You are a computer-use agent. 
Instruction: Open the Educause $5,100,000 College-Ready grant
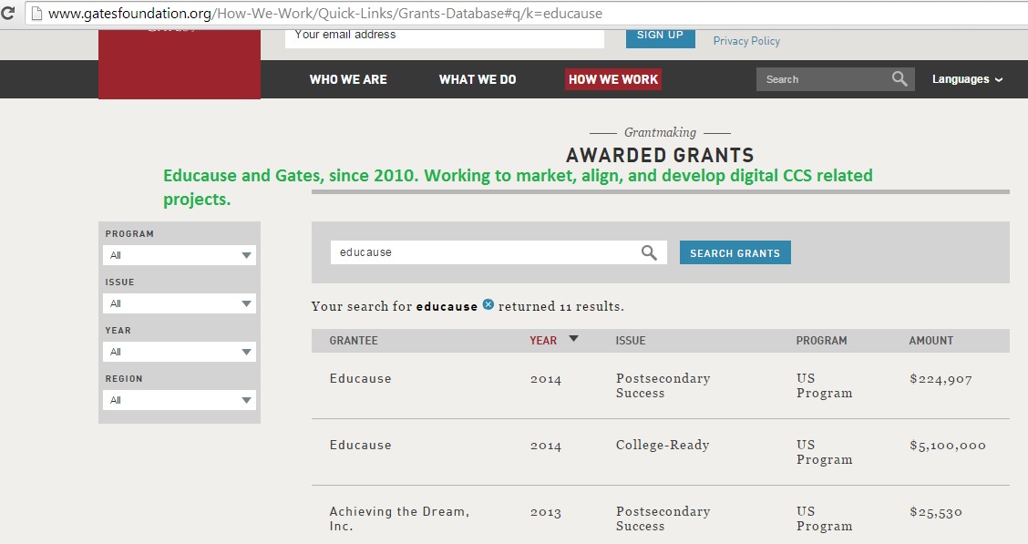point(361,446)
